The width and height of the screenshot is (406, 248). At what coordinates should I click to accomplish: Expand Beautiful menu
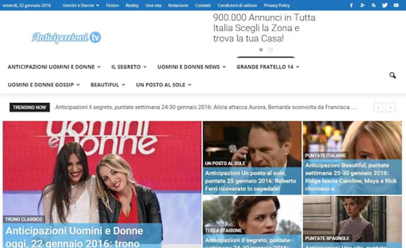pyautogui.click(x=108, y=85)
